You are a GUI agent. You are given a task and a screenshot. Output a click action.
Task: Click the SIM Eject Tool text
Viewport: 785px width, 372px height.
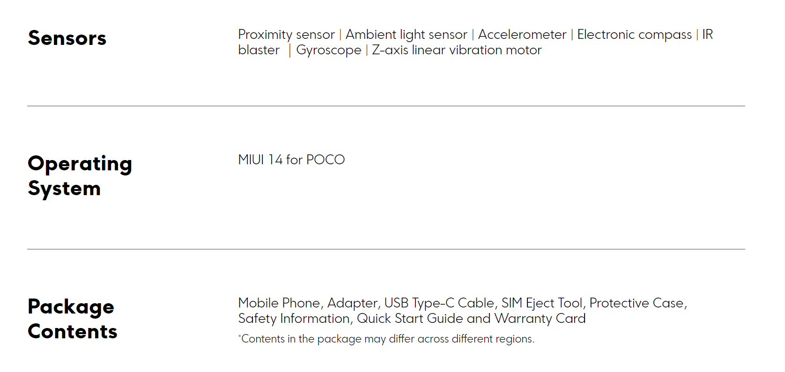tap(541, 303)
